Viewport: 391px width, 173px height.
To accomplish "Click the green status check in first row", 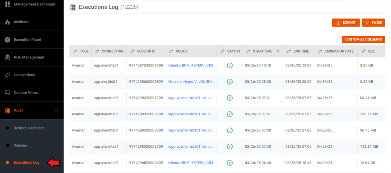I will click(229, 65).
